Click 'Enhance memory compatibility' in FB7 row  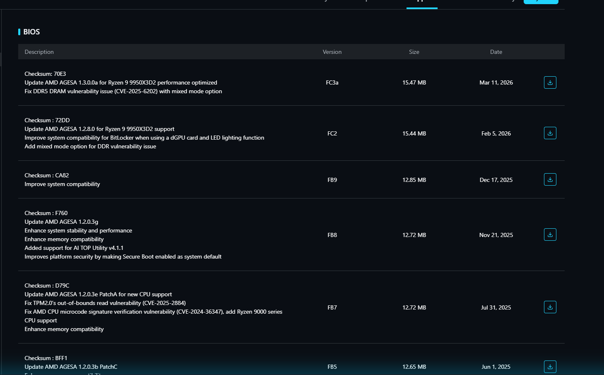64,329
